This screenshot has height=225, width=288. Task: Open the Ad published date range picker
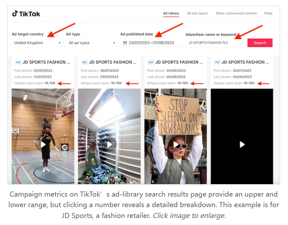click(x=152, y=43)
